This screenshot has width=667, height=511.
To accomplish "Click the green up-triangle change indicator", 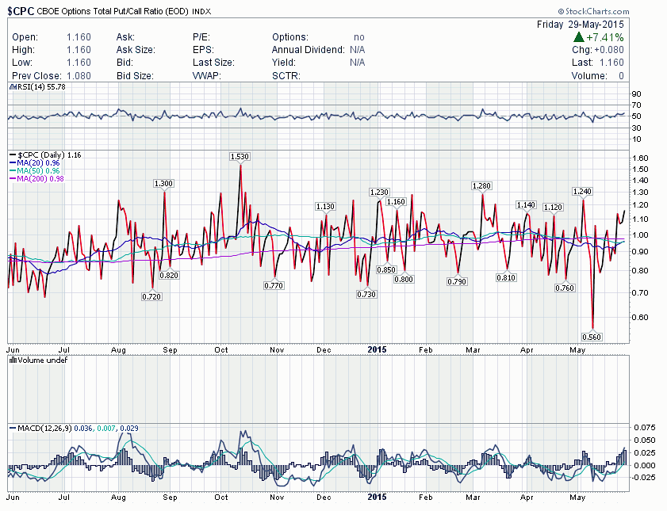I will [x=578, y=37].
